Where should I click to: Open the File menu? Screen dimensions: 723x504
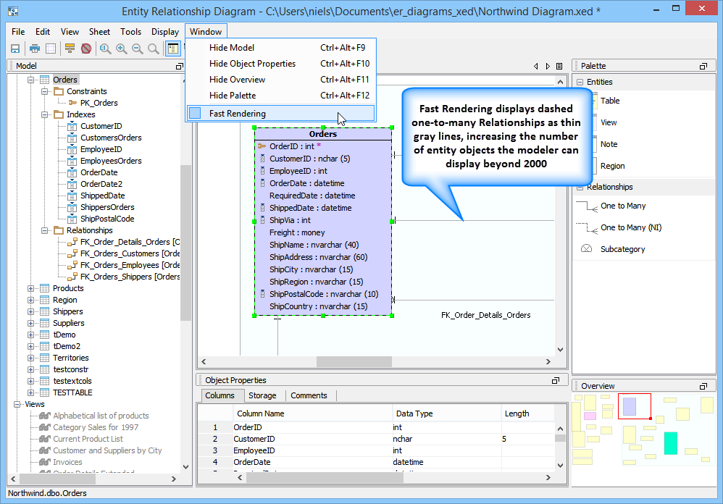(x=18, y=32)
